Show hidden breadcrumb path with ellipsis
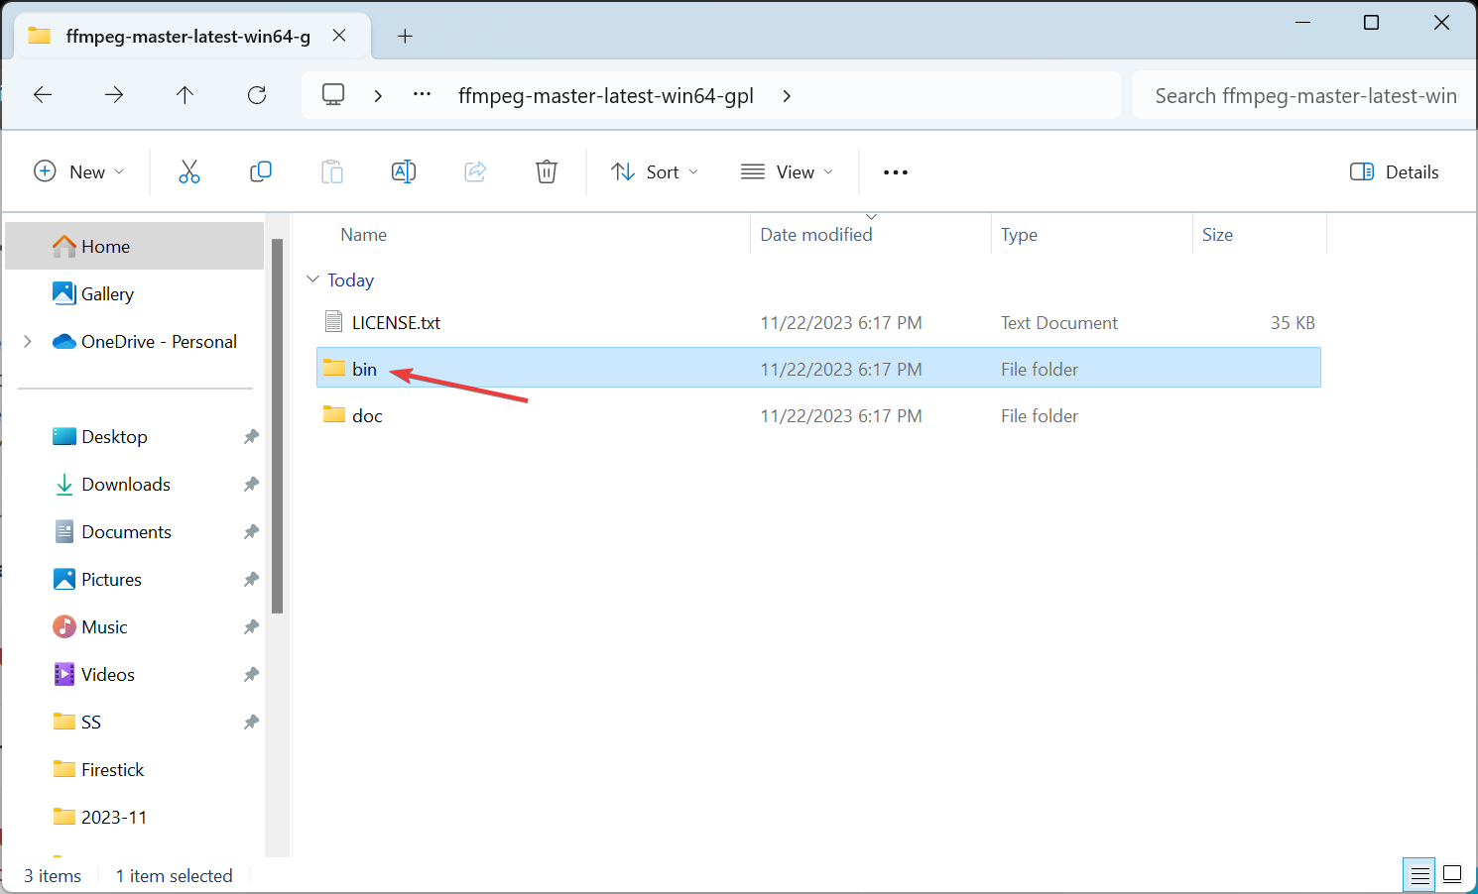 (x=423, y=95)
